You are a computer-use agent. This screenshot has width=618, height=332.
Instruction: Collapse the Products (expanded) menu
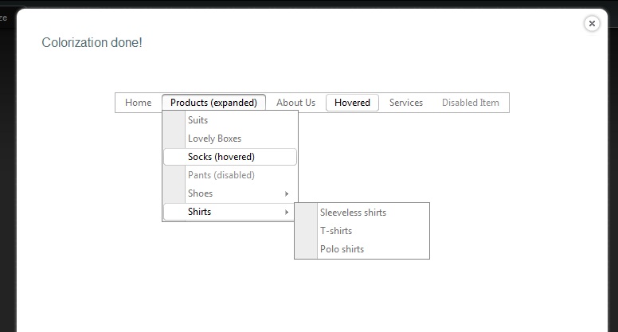point(213,103)
